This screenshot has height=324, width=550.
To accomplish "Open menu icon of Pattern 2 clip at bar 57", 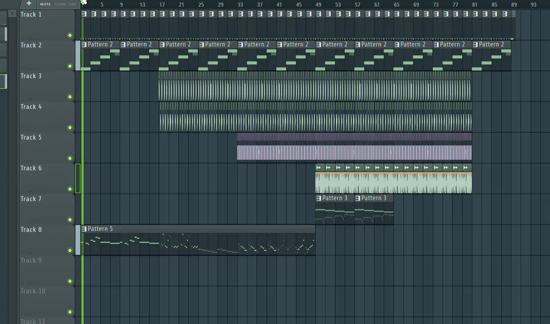I will (x=358, y=45).
